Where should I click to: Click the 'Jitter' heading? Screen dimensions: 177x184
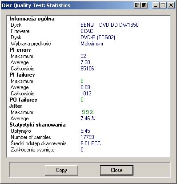point(16,106)
